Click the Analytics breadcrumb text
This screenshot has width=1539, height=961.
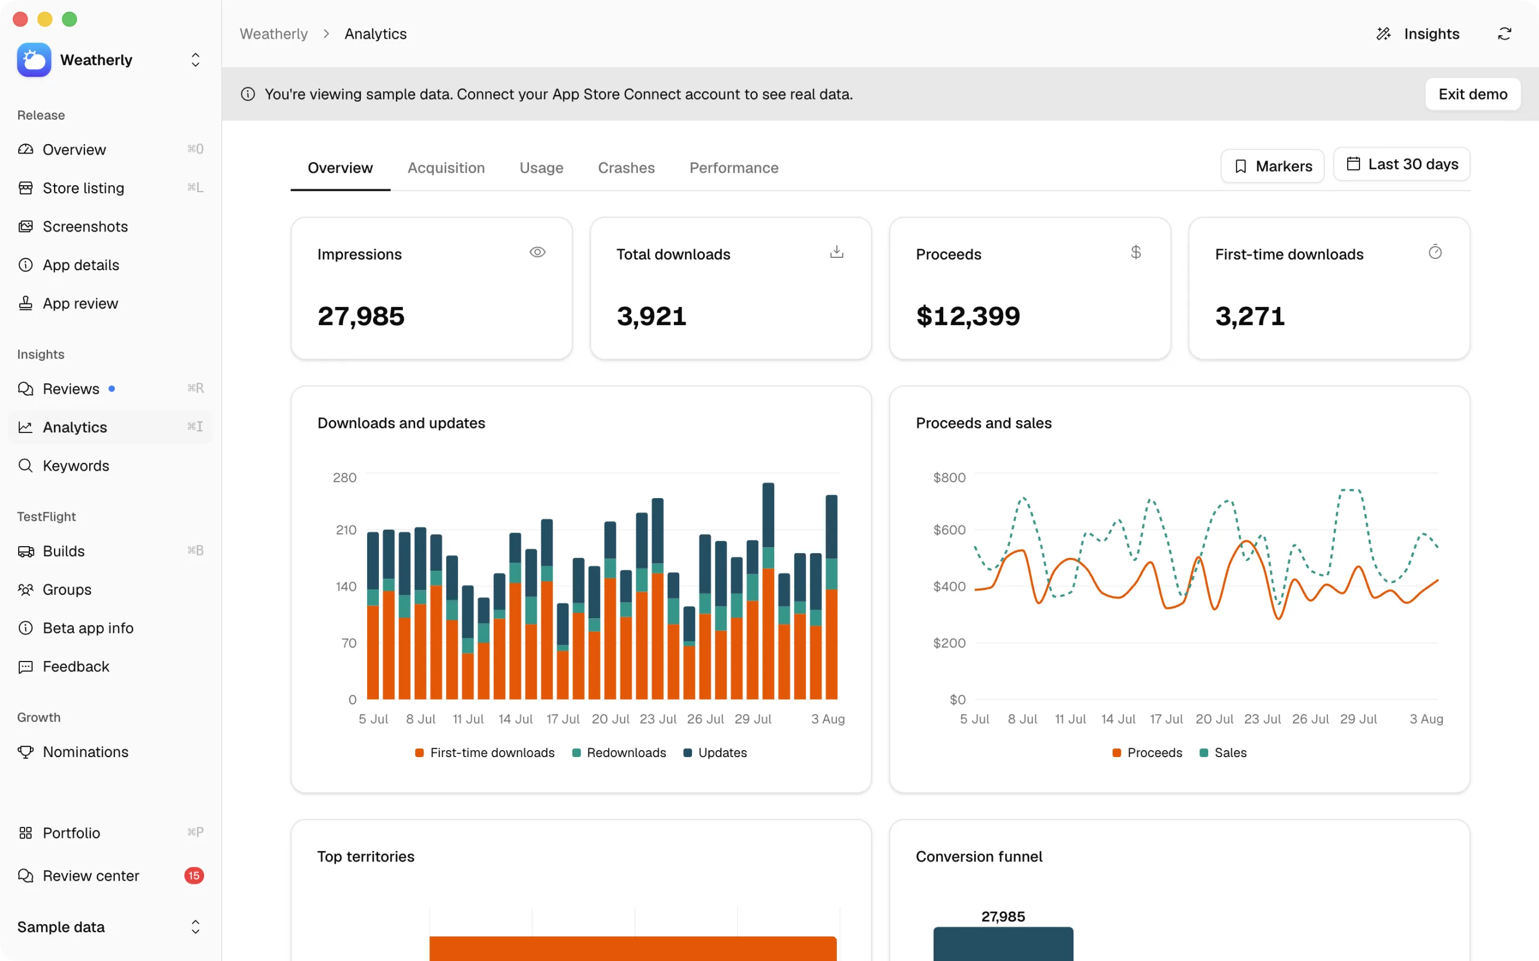click(376, 33)
